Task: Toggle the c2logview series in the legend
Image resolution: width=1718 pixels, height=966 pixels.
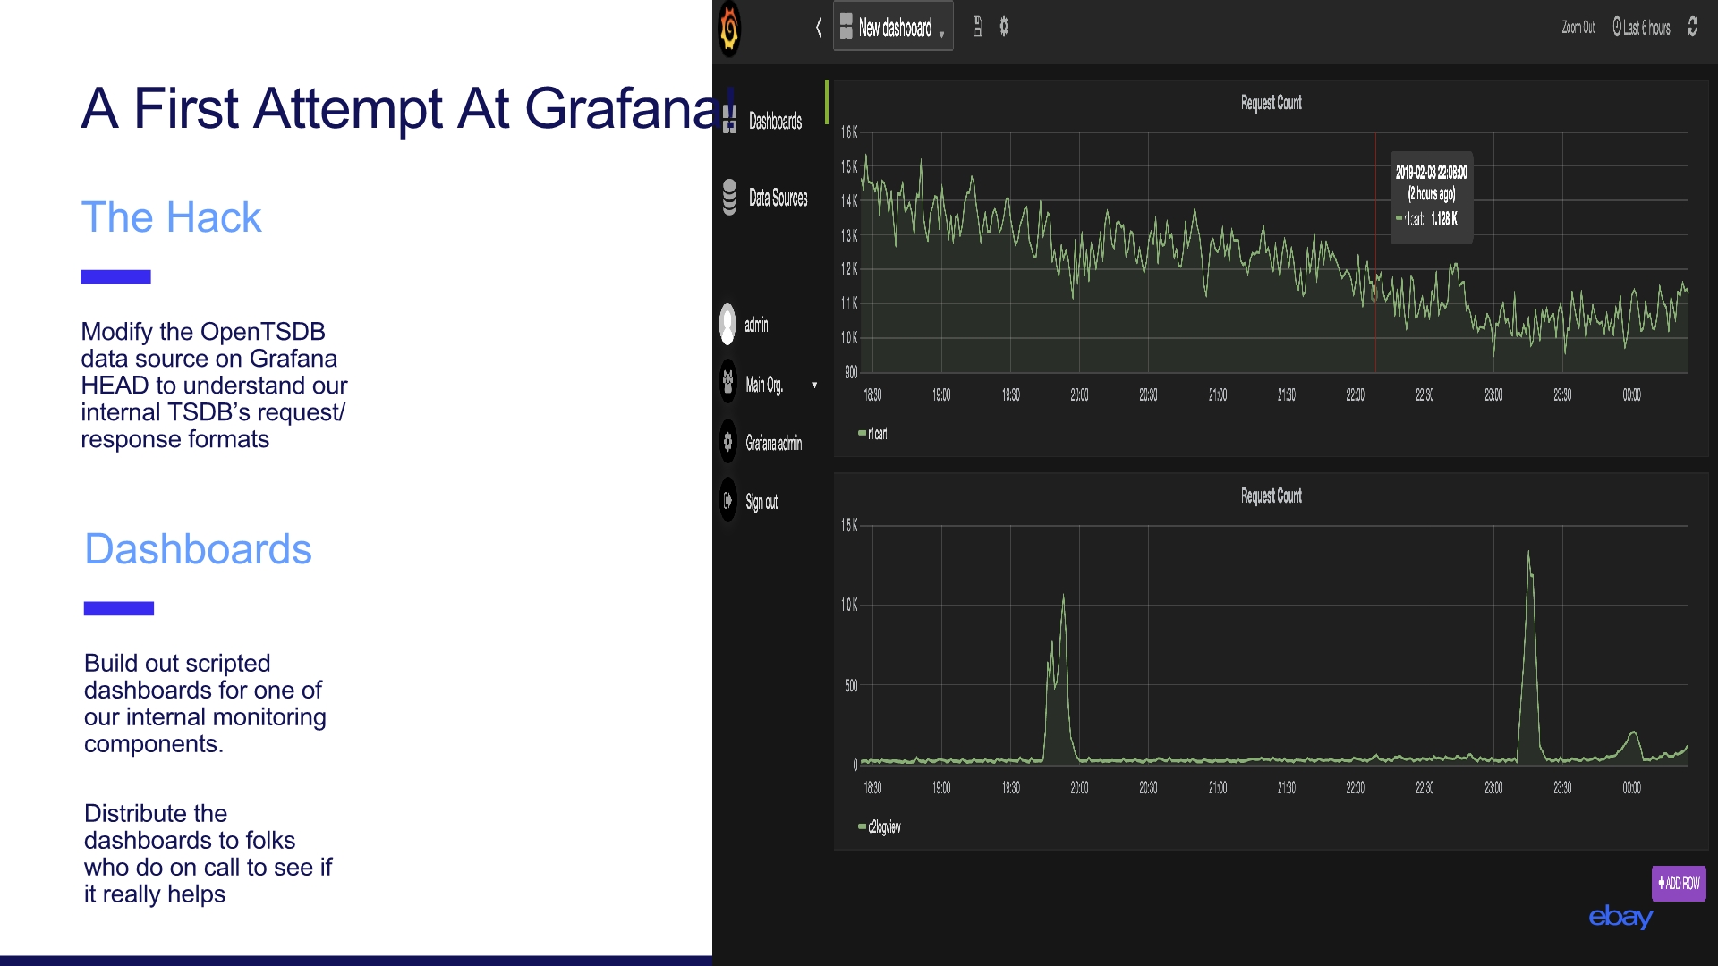Action: (884, 827)
